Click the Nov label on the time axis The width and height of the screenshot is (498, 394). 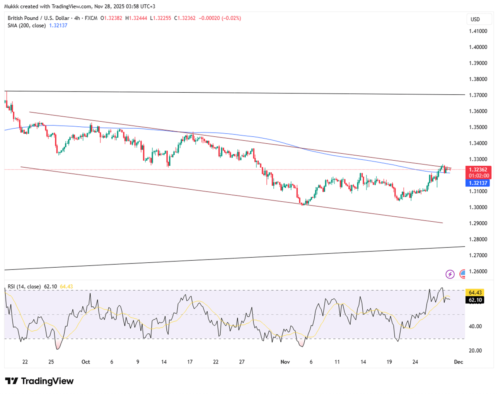[x=285, y=362]
